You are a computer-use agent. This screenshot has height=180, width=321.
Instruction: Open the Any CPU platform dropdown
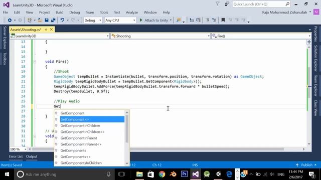point(120,20)
